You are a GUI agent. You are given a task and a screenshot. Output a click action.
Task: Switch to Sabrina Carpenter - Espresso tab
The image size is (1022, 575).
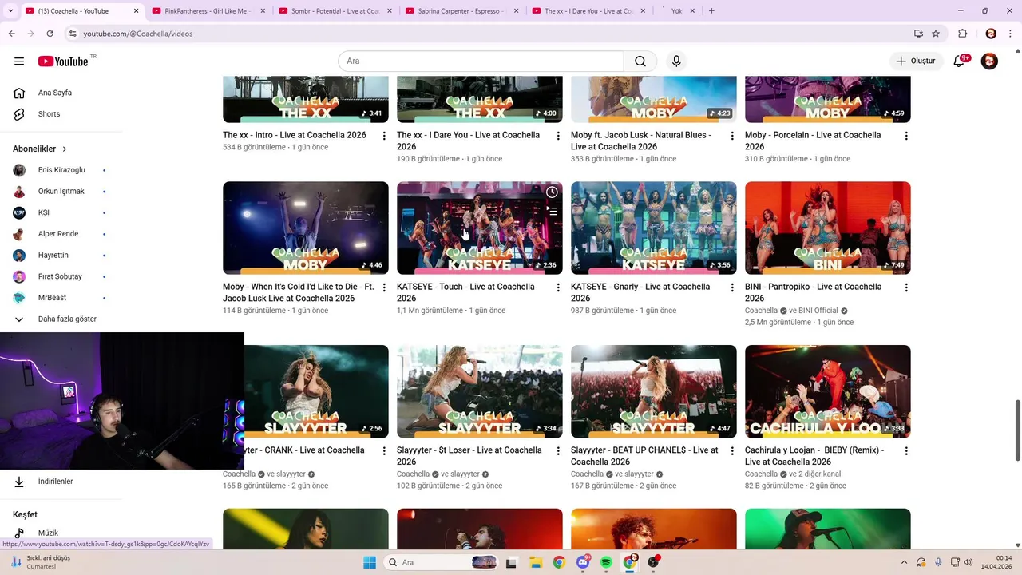[461, 11]
